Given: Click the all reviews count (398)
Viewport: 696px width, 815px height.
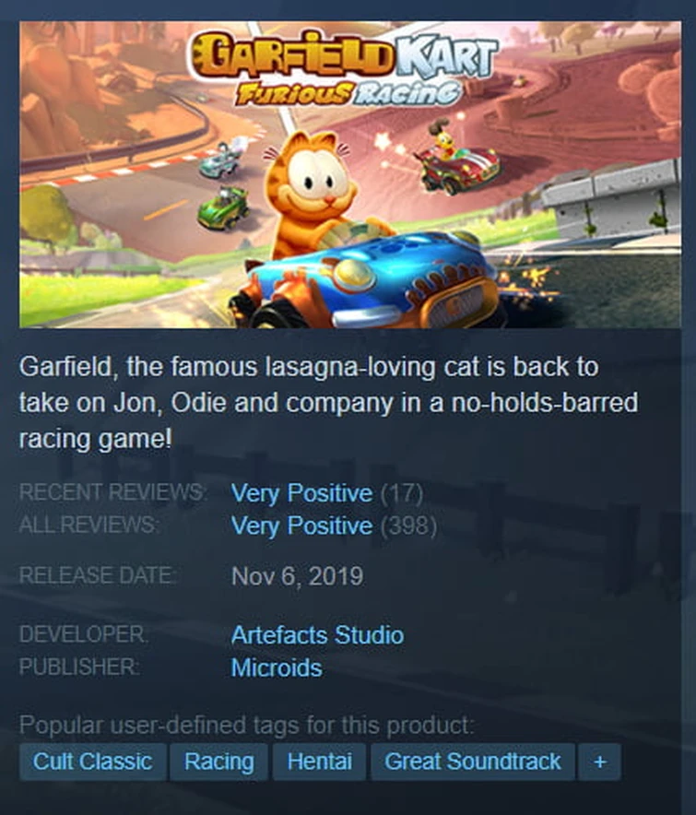Looking at the screenshot, I should (x=408, y=526).
